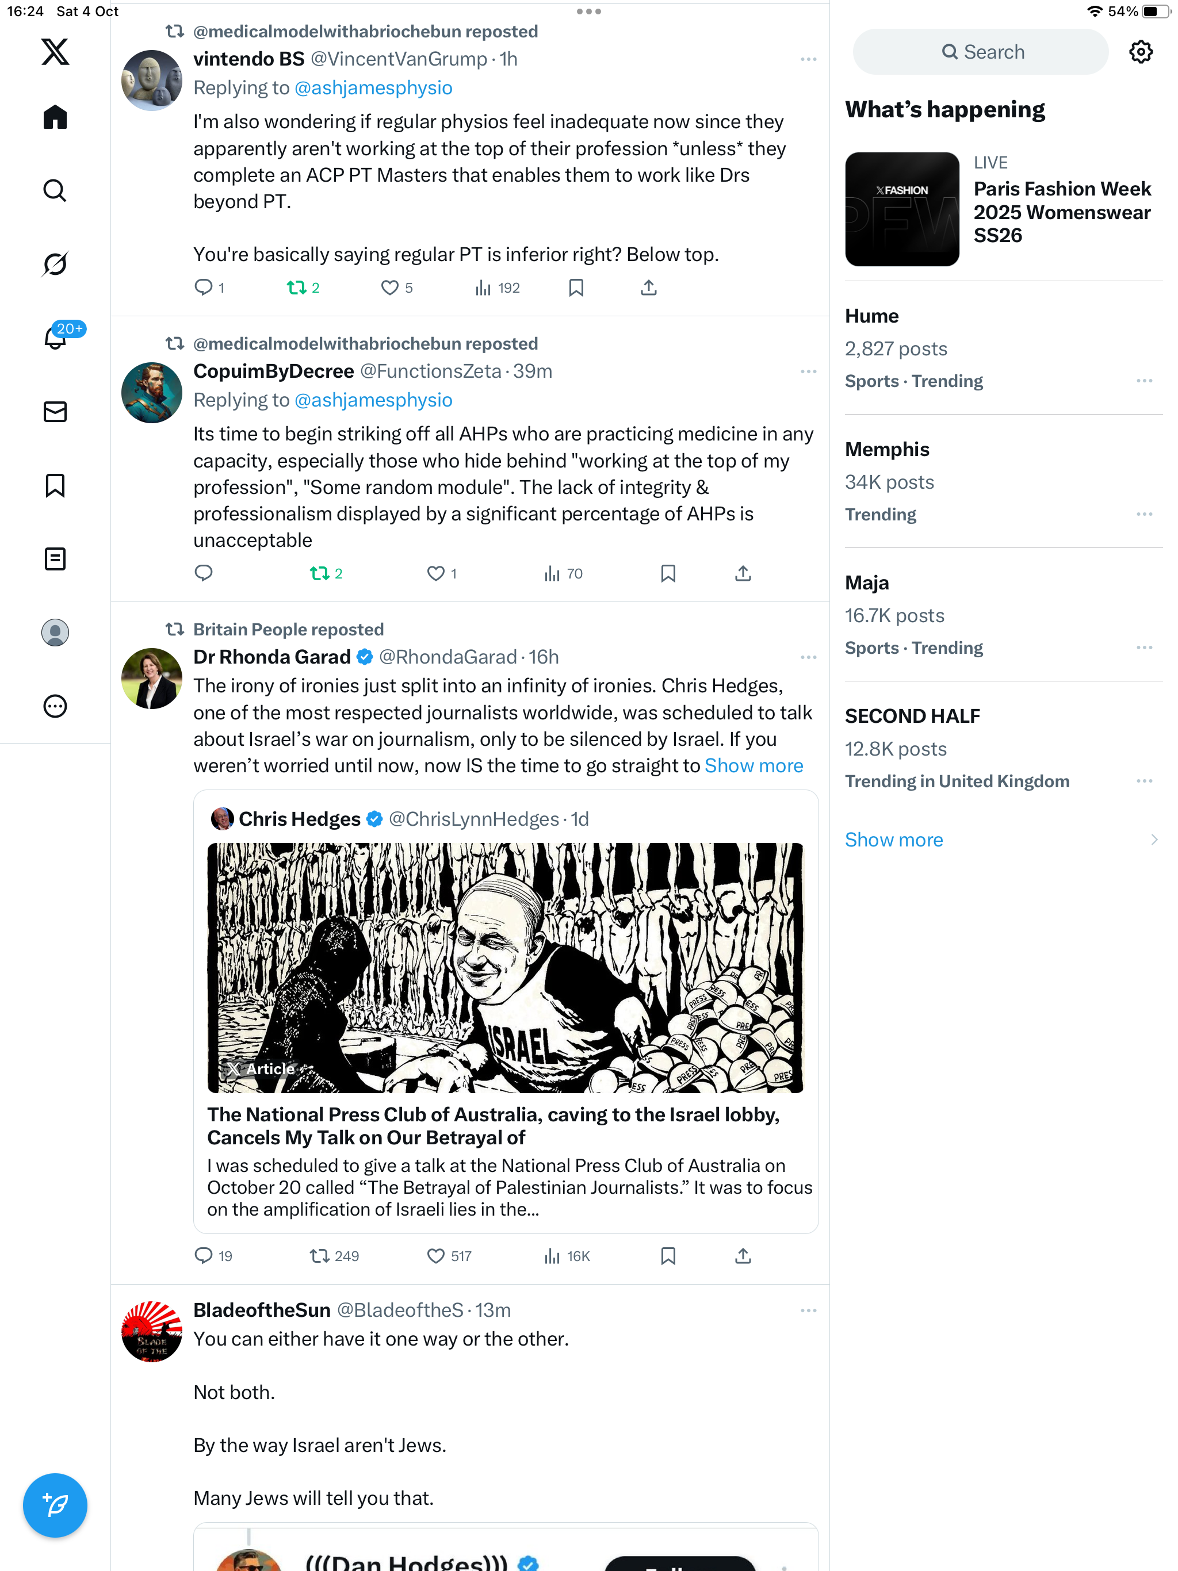Open Paris Fashion Week live thumbnail
The width and height of the screenshot is (1178, 1571).
[x=901, y=209]
